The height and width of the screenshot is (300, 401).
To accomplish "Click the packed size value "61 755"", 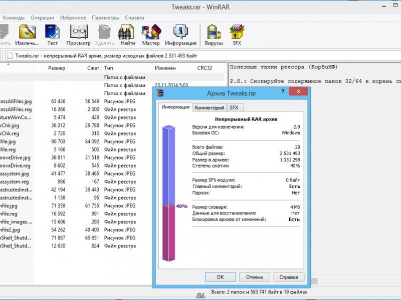I will coord(92,205).
